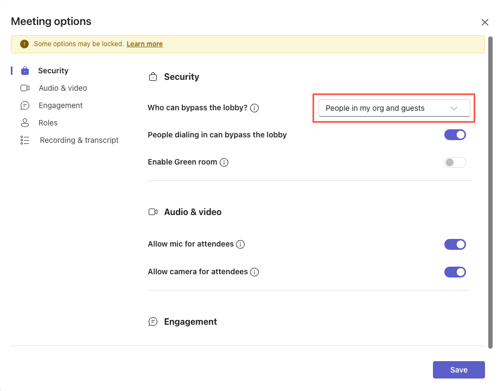Image resolution: width=504 pixels, height=391 pixels.
Task: Click the Audio & video camera icon in sidebar
Action: [25, 88]
